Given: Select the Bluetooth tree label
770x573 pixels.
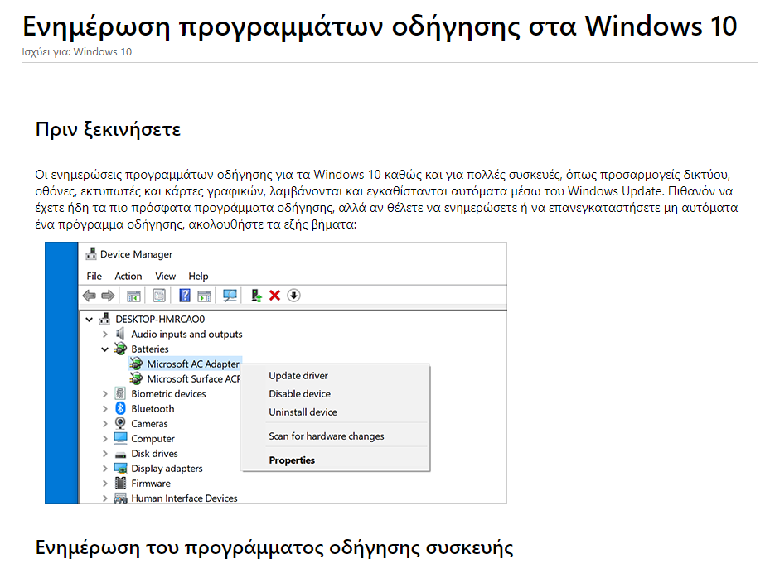Looking at the screenshot, I should 153,409.
